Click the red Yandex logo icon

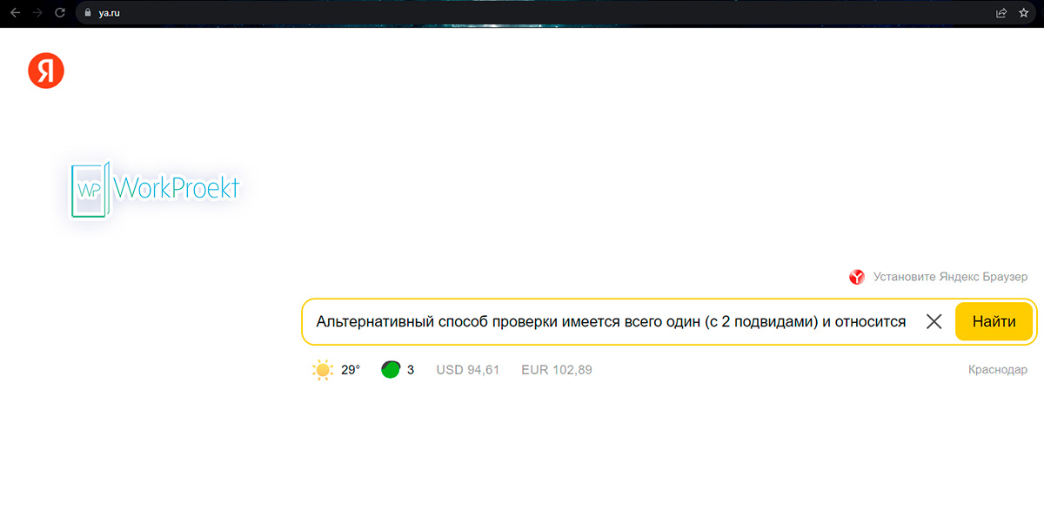45,71
